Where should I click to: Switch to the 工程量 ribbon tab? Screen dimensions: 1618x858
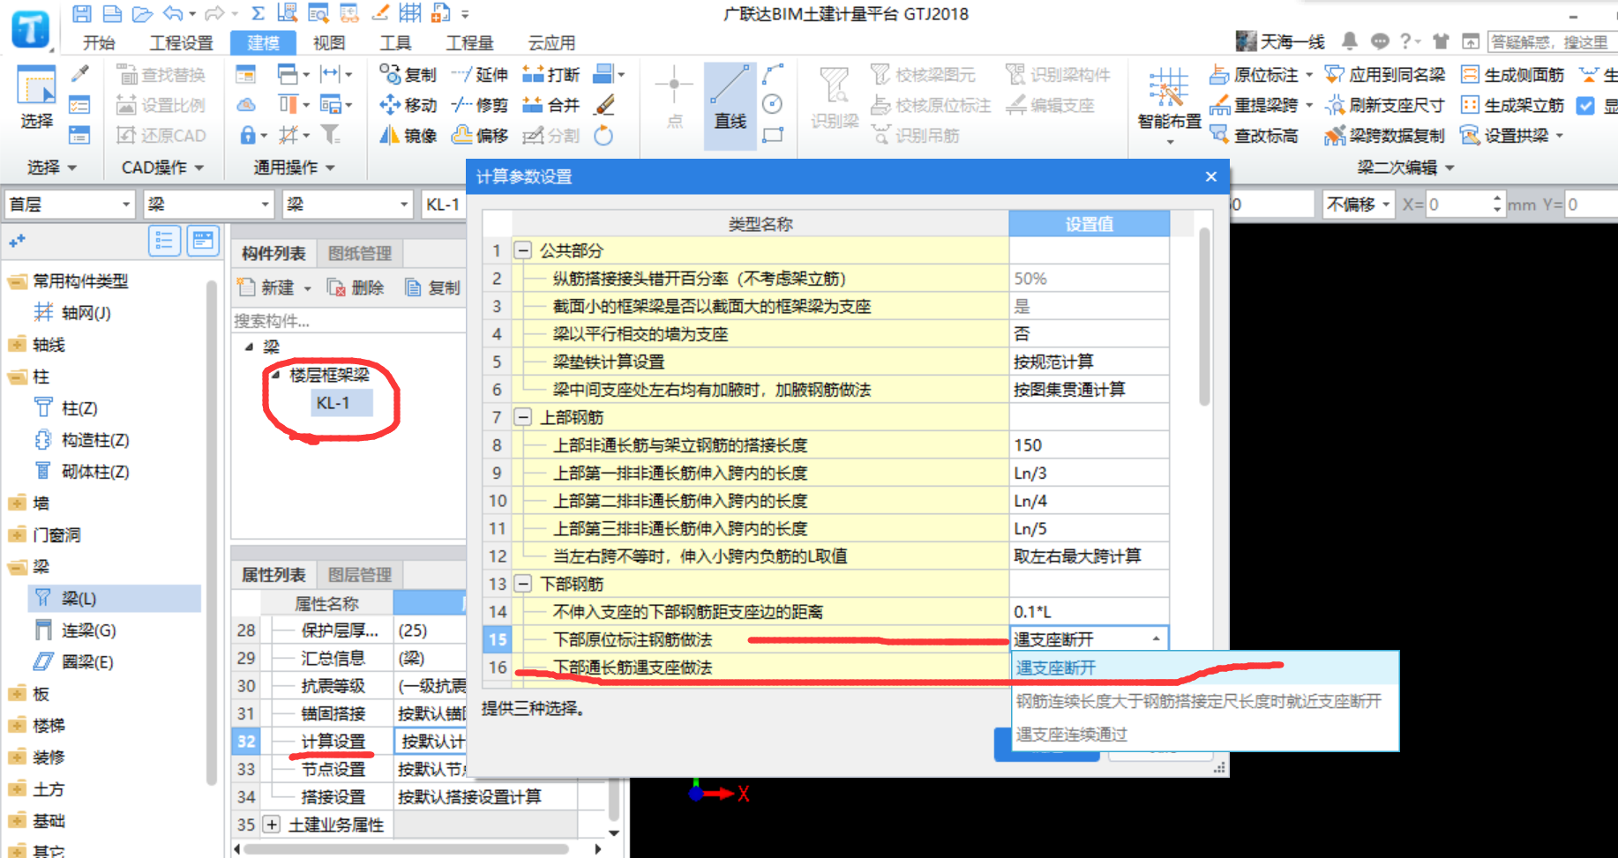coord(469,42)
